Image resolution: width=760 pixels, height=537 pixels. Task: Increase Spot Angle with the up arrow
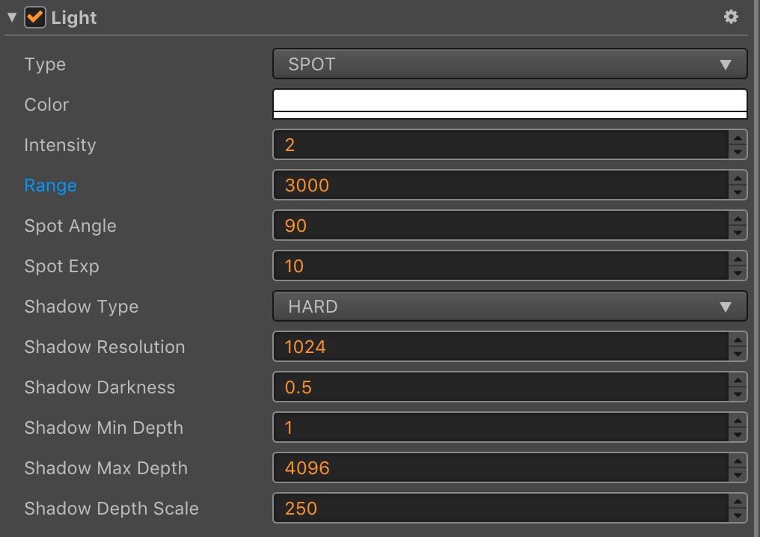point(738,218)
